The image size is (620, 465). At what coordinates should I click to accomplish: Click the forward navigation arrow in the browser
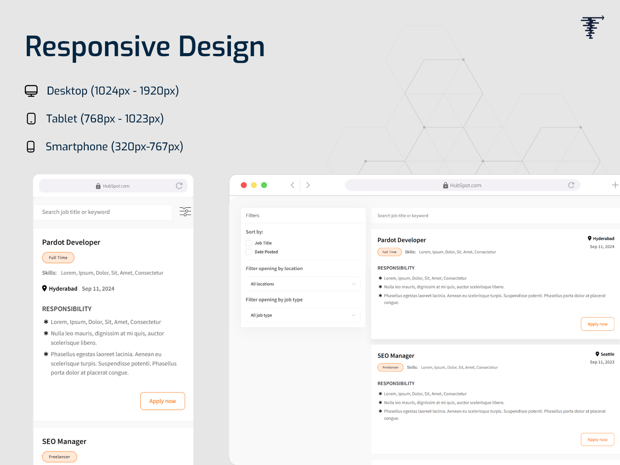pos(308,185)
